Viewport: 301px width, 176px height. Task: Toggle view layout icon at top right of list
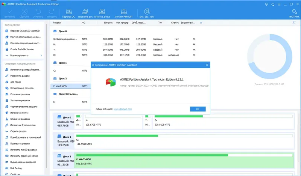(x=294, y=23)
